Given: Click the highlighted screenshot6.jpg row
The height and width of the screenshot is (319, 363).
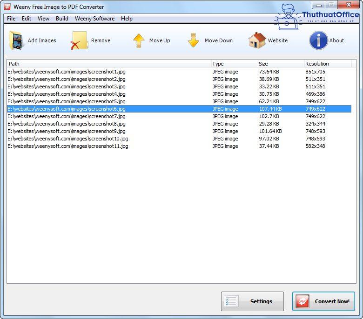Looking at the screenshot, I should coord(179,109).
